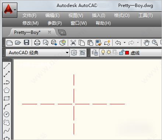Screen dimensions: 162x140
Task: Click the Match Properties brush icon
Action: click(x=99, y=43)
